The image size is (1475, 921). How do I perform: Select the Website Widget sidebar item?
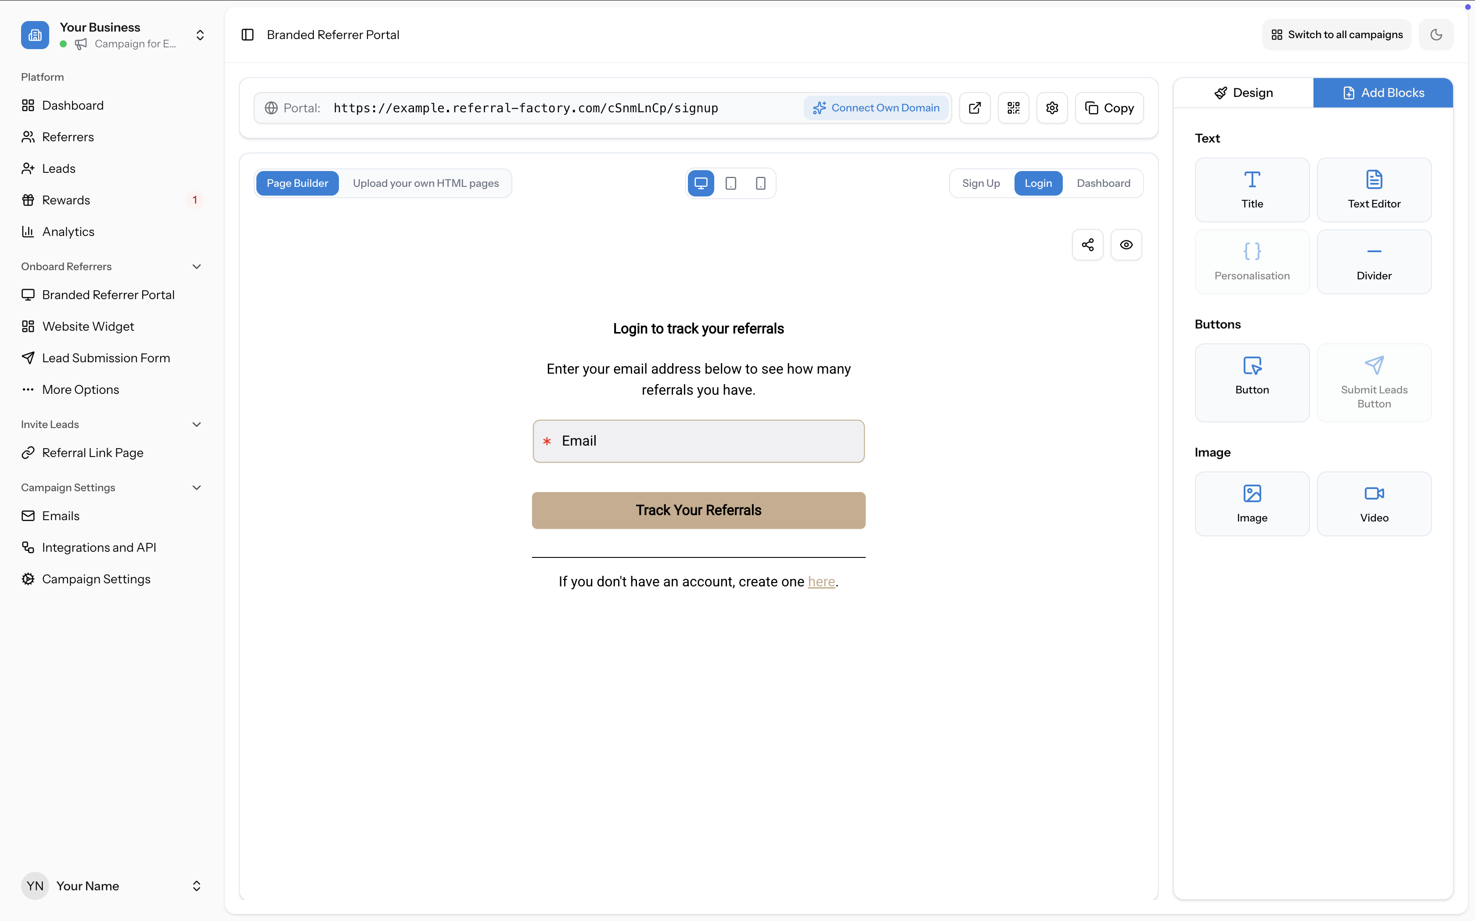[88, 326]
